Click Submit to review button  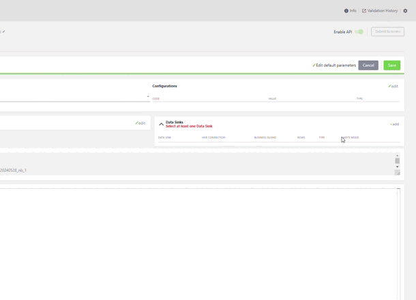(387, 31)
